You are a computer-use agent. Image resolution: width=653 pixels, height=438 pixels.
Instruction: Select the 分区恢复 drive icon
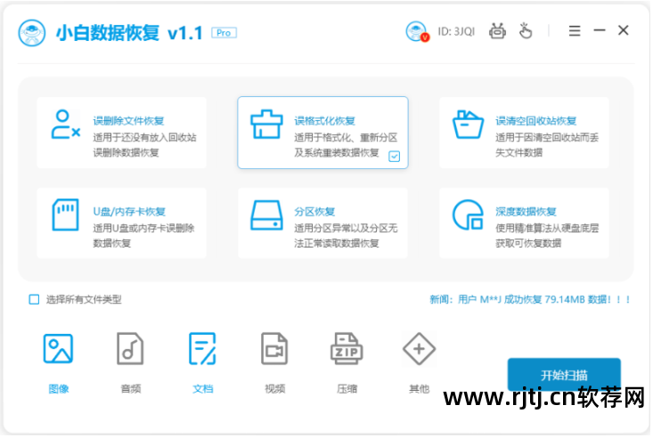(266, 215)
